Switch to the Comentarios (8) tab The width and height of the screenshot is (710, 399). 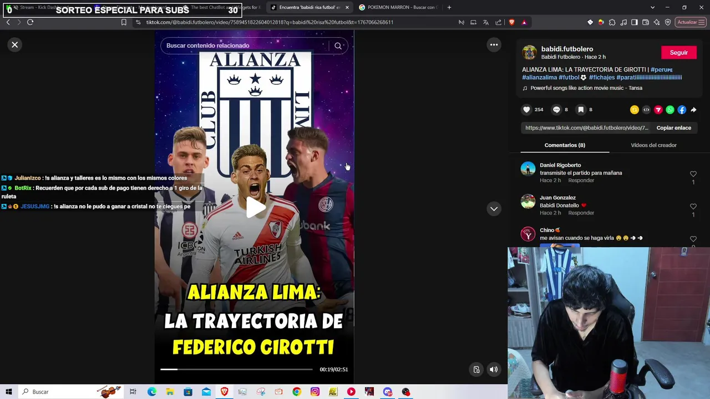click(565, 145)
